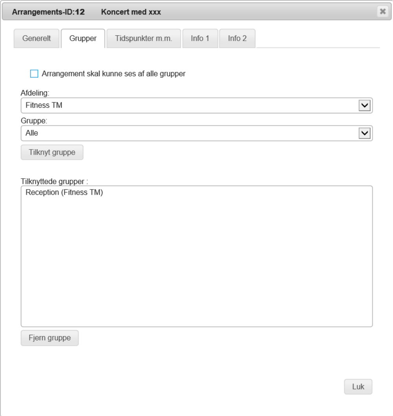Click the Fjern gruppe button

pos(50,338)
